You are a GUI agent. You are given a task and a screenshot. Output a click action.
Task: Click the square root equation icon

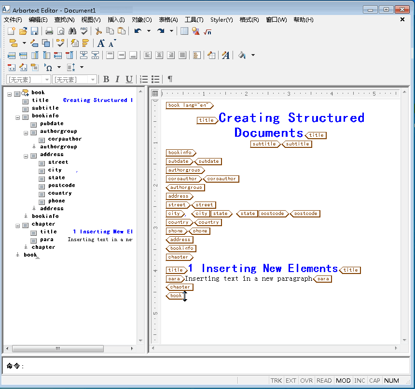click(207, 32)
